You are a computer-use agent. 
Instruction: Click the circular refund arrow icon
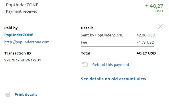(85, 65)
